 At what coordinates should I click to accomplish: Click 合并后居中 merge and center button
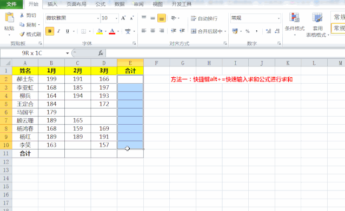coord(207,31)
